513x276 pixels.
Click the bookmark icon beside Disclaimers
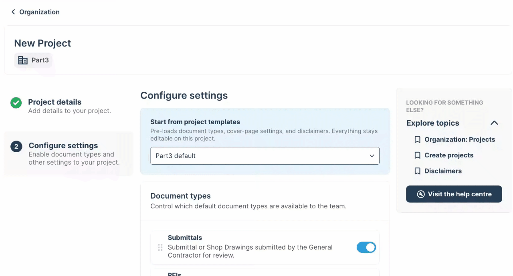point(417,171)
